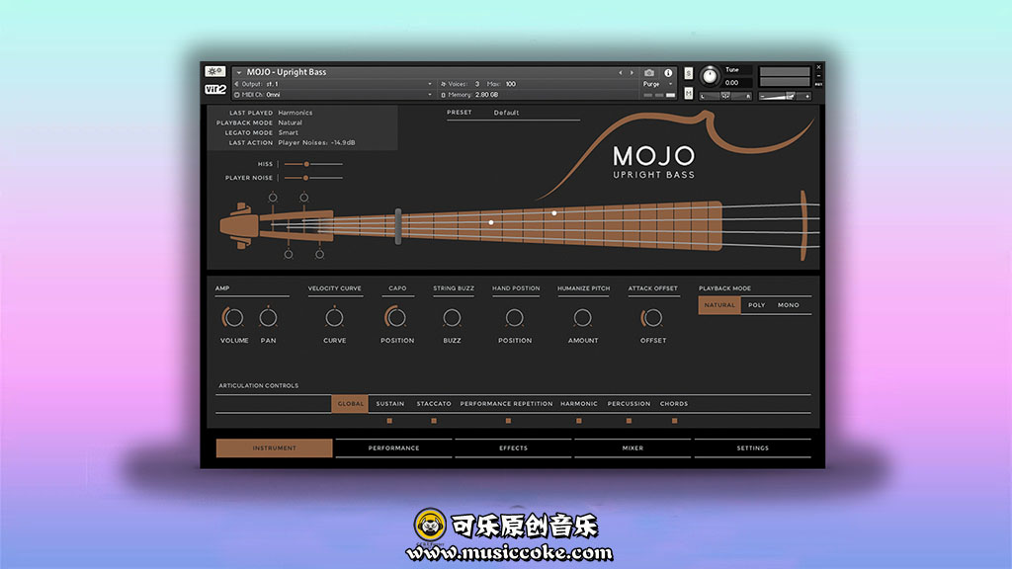Screen dimensions: 1012x569
Task: Toggle the Harmonic articulation indicator square
Action: [x=579, y=421]
